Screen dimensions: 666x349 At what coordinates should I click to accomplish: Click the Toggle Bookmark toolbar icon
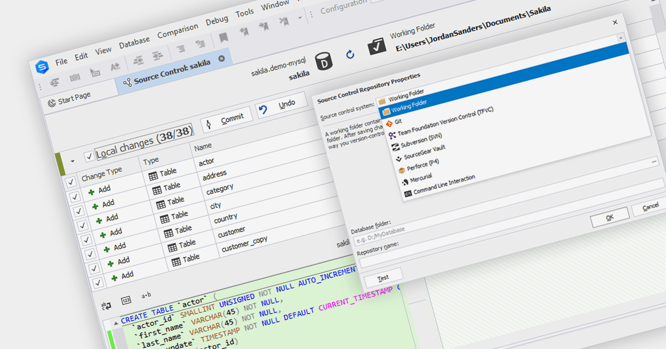pyautogui.click(x=223, y=37)
